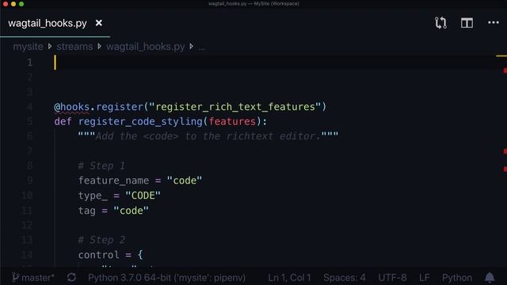Open source control changes icon
This screenshot has height=285, width=507.
[x=440, y=23]
